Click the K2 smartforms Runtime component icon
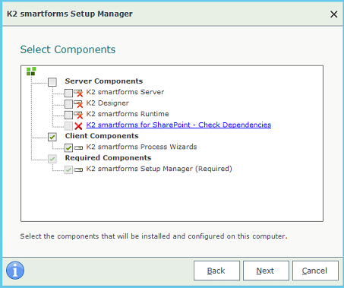The height and width of the screenshot is (288, 344). click(x=78, y=115)
